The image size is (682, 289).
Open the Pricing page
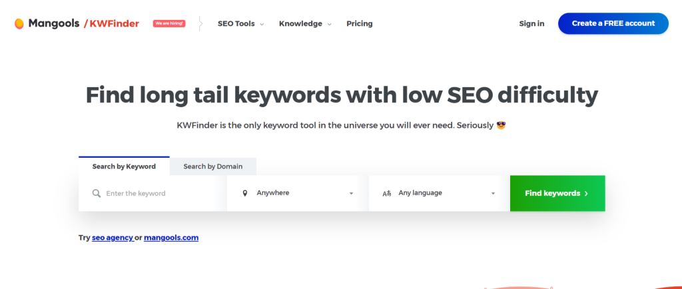(360, 23)
